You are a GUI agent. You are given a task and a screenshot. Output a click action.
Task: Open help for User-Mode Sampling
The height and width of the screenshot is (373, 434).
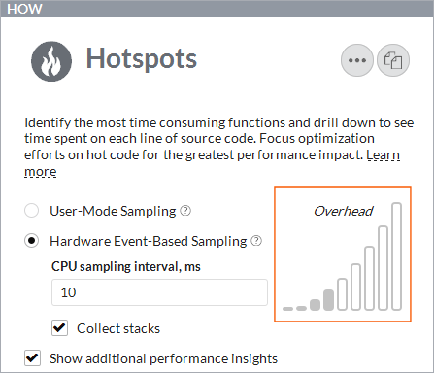click(x=185, y=211)
